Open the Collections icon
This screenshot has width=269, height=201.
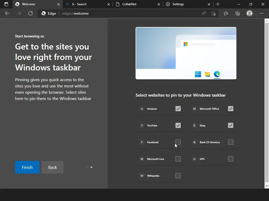coord(237,13)
